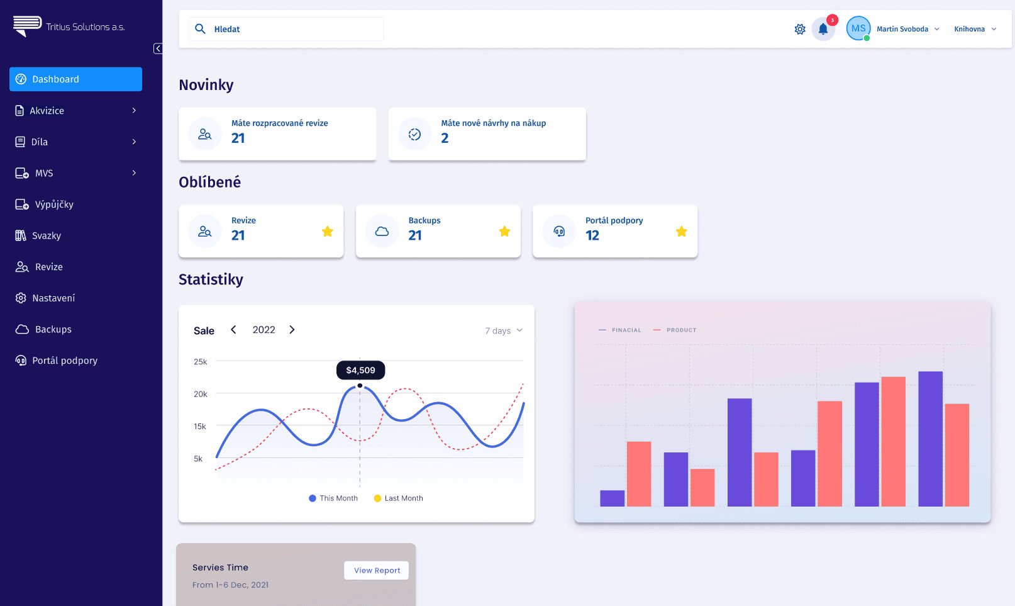Image resolution: width=1015 pixels, height=606 pixels.
Task: Open the Martin Svoboda user dropdown
Action: (x=908, y=29)
